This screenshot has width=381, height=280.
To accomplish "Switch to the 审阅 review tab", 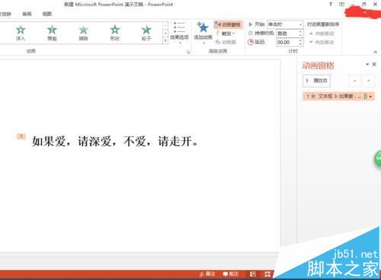I will pyautogui.click(x=27, y=14).
